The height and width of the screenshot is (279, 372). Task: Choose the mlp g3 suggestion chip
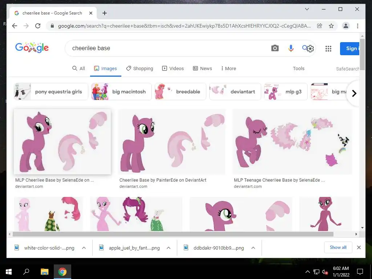[x=286, y=92]
